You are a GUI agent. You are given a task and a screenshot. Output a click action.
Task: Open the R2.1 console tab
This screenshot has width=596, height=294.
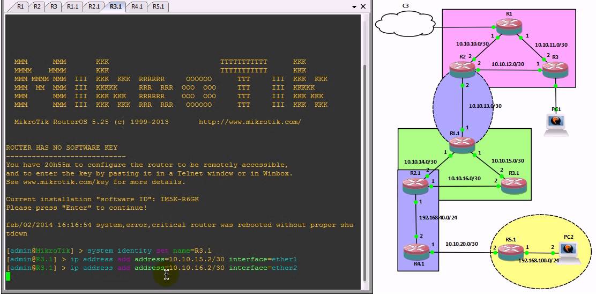click(x=94, y=6)
